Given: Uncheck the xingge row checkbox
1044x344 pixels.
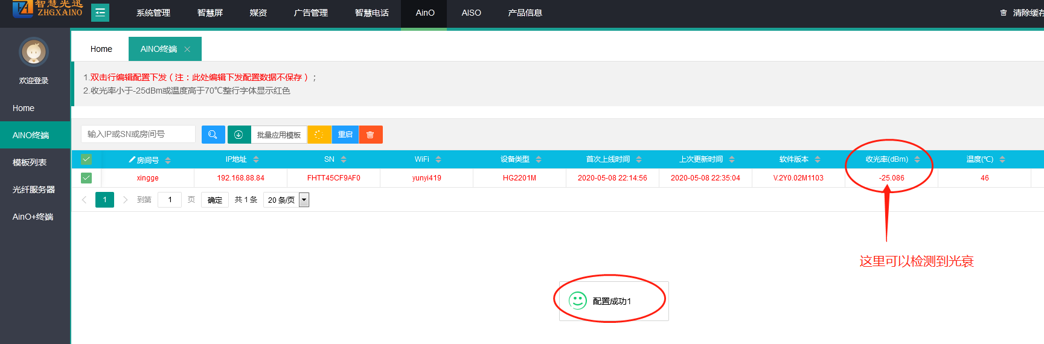Looking at the screenshot, I should 86,178.
